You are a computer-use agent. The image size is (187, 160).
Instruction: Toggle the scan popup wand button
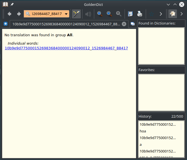pos(76,14)
